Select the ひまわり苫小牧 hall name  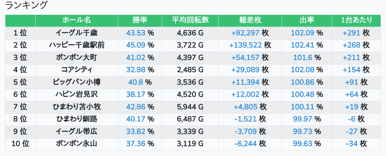pos(77,107)
